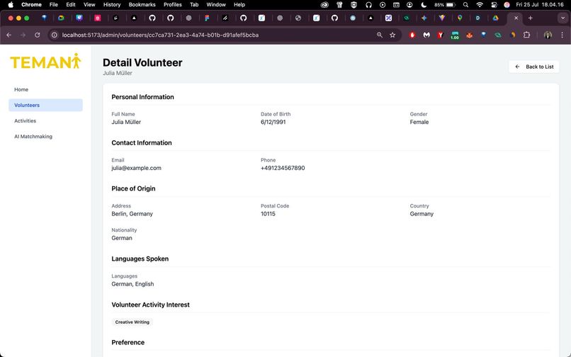Click the Chrome profile avatar
This screenshot has width=571, height=357.
(x=548, y=35)
